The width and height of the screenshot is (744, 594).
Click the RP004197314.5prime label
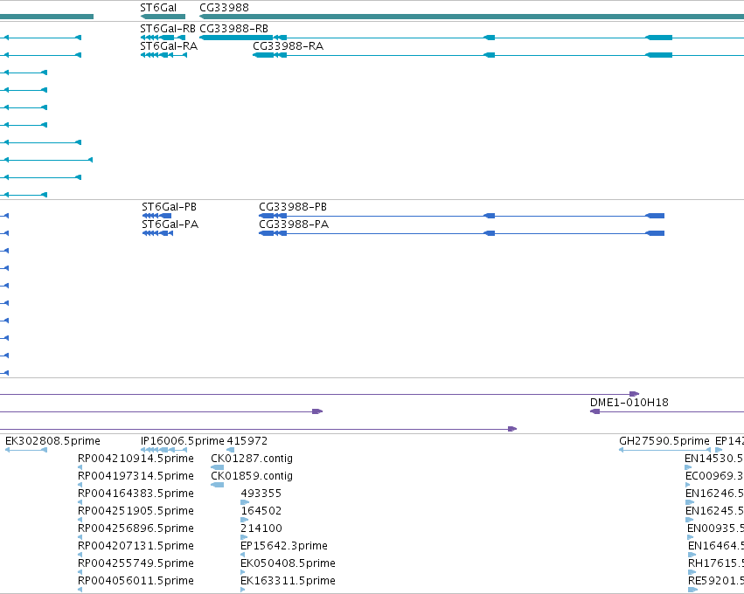tap(136, 476)
